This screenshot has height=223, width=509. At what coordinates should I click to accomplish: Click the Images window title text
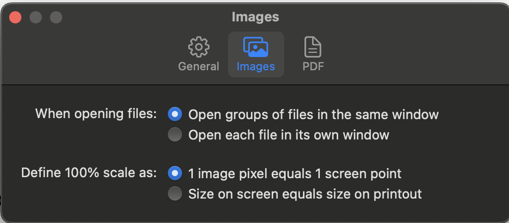[255, 17]
